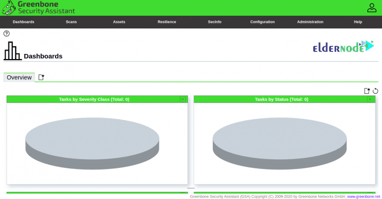Open the user account icon

coord(372,8)
